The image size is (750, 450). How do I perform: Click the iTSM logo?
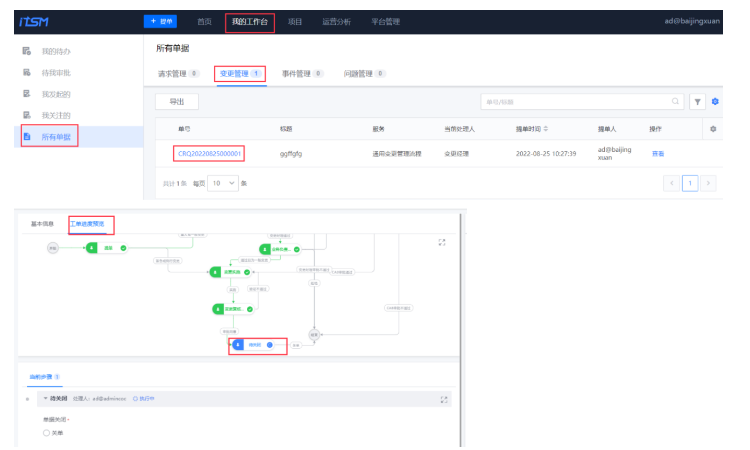tap(33, 22)
